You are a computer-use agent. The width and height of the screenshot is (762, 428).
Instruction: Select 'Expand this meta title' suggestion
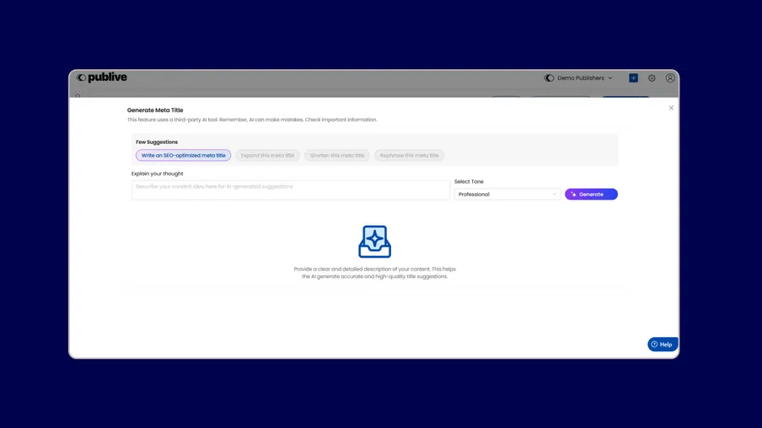pyautogui.click(x=267, y=156)
